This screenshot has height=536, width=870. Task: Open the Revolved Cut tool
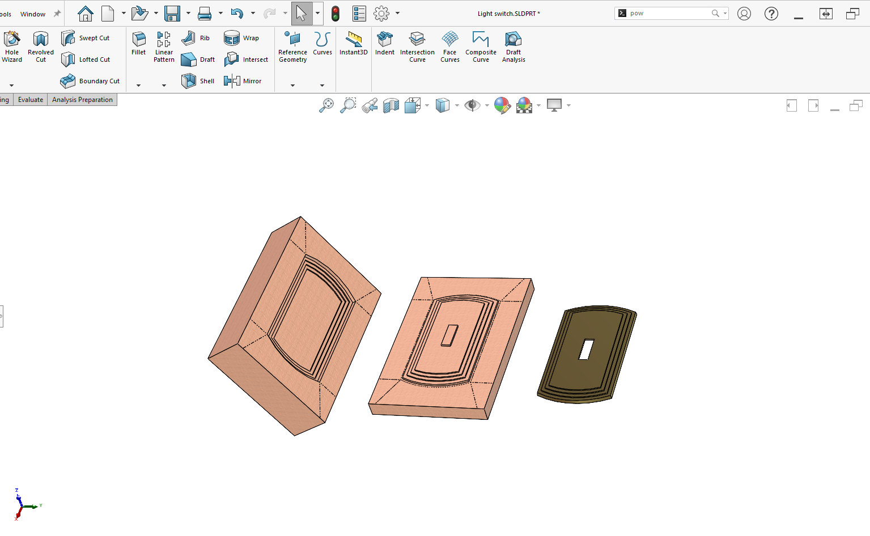click(40, 47)
